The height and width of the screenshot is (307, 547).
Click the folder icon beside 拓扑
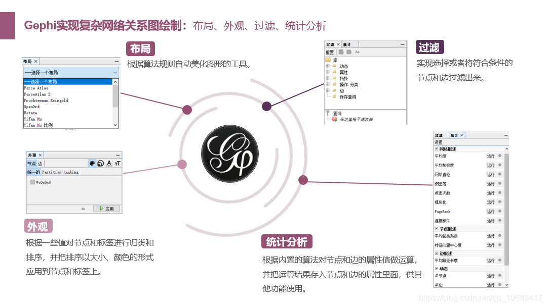click(334, 78)
